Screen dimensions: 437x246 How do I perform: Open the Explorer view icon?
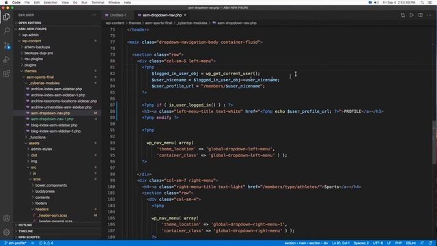(x=6, y=16)
